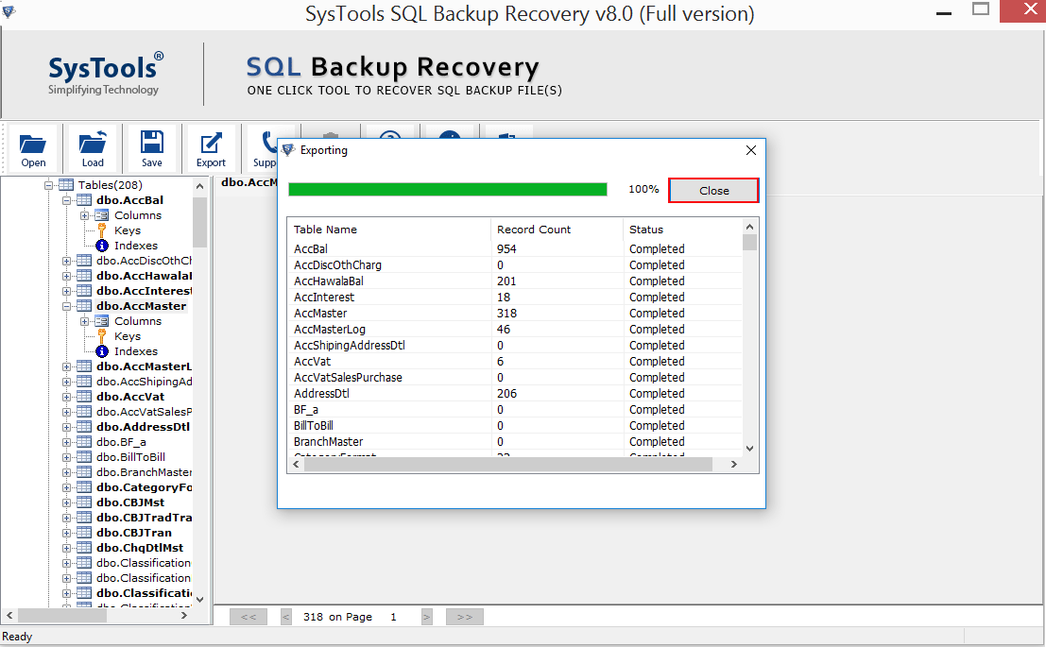The width and height of the screenshot is (1046, 647).
Task: Collapse the dbo.AccMaster table node
Action: click(66, 306)
